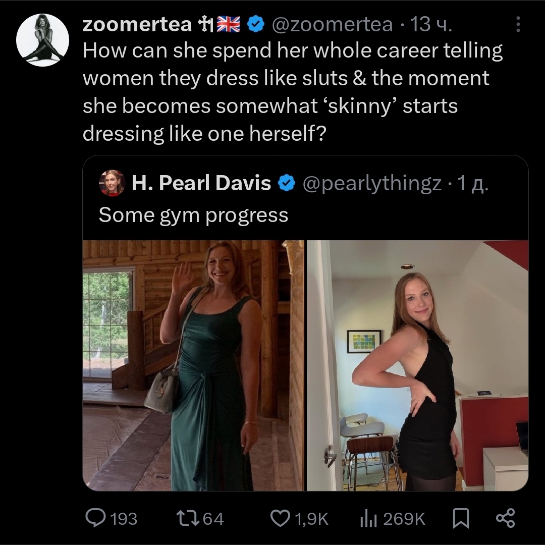Image resolution: width=545 pixels, height=545 pixels.
Task: Open the reply comments icon
Action: pyautogui.click(x=95, y=518)
